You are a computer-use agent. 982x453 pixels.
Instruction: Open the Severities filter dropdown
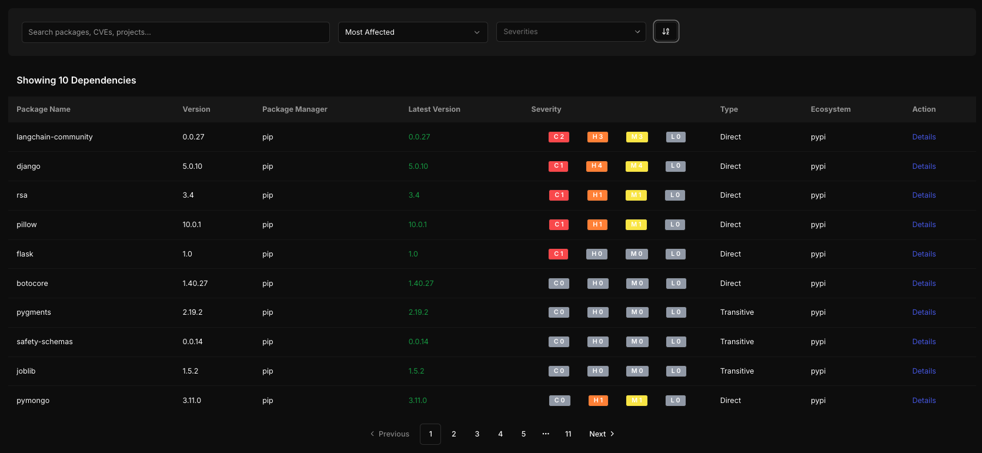[571, 32]
